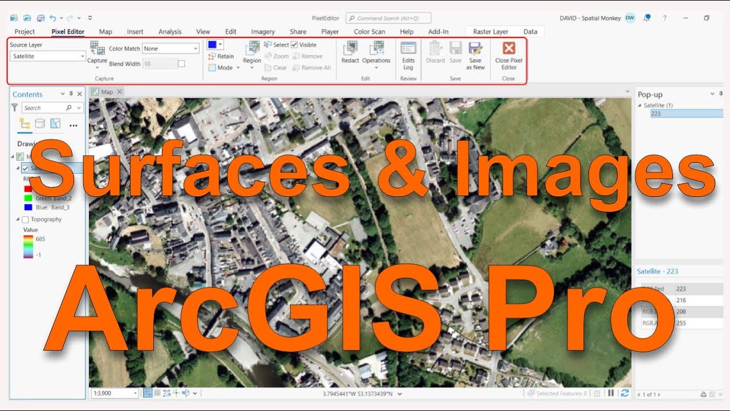Click the new project icon in quick access
Screen dimensions: 730x411
[x=14, y=18]
